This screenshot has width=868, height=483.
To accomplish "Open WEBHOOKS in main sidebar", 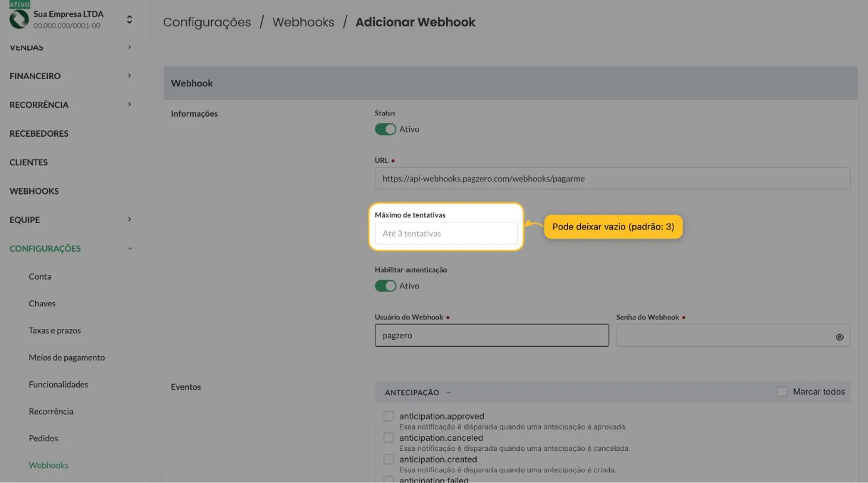I will point(34,191).
